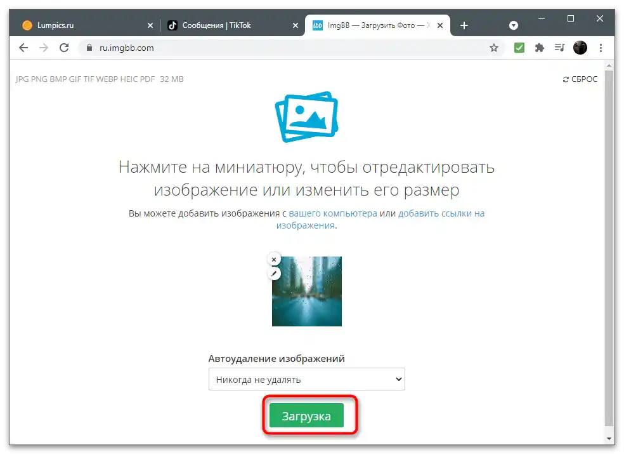Screen dimensions: 624x454
Task: Click the Автоудаление изображений label
Action: (x=276, y=359)
